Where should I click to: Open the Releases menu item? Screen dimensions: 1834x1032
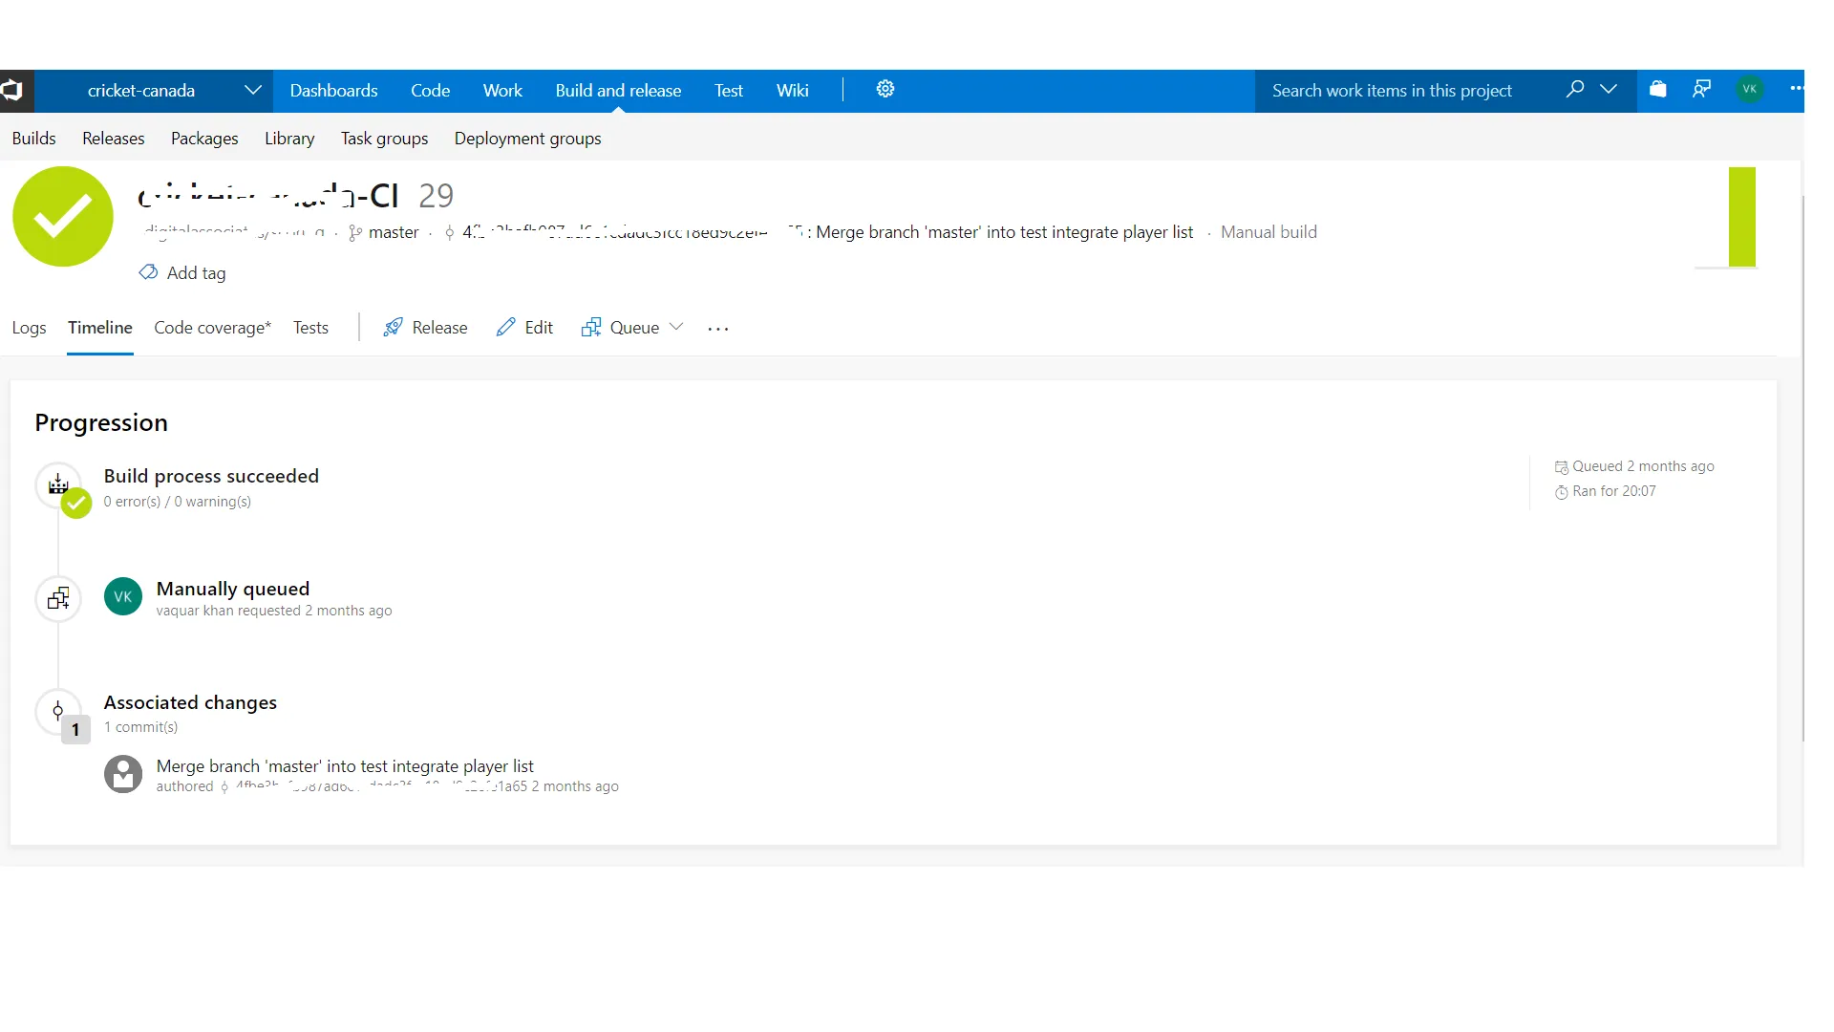pos(113,139)
